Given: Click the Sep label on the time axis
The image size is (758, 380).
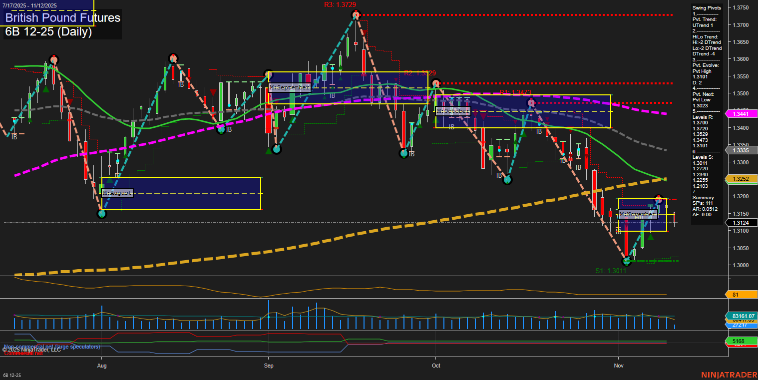Looking at the screenshot, I should 269,366.
